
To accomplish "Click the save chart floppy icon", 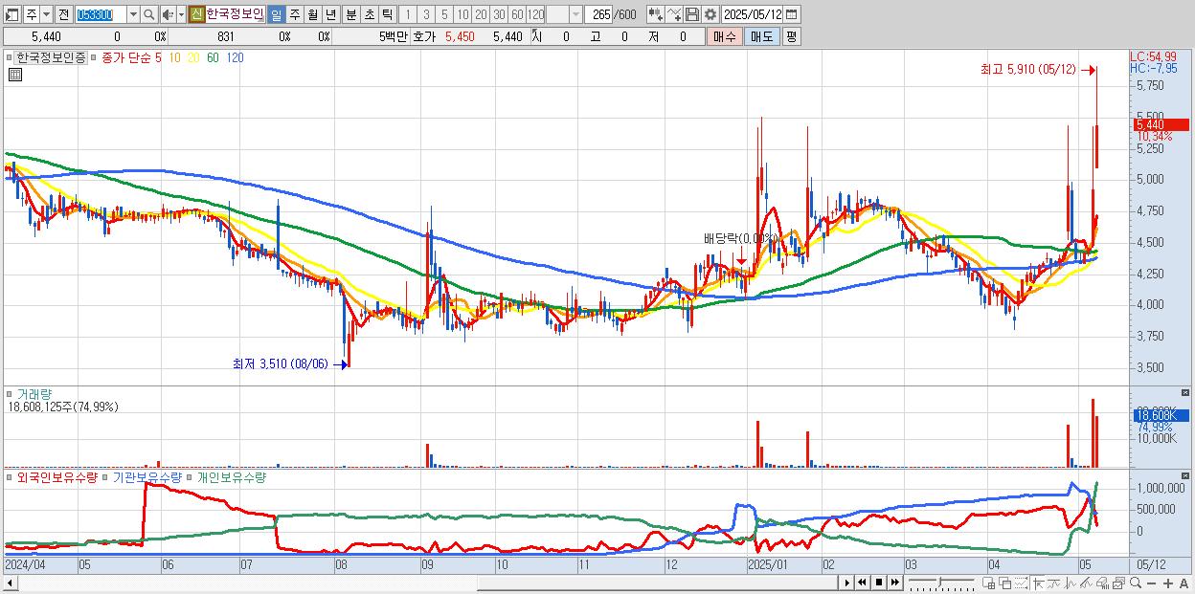I will pos(692,14).
